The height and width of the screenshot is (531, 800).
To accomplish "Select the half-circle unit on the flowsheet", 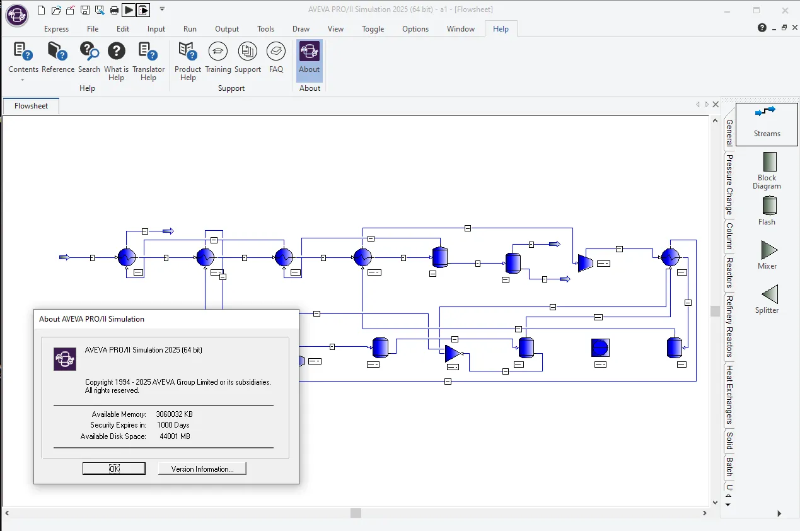I will 600,347.
